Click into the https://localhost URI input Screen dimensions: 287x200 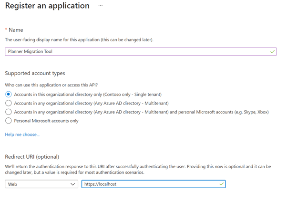coord(148,184)
